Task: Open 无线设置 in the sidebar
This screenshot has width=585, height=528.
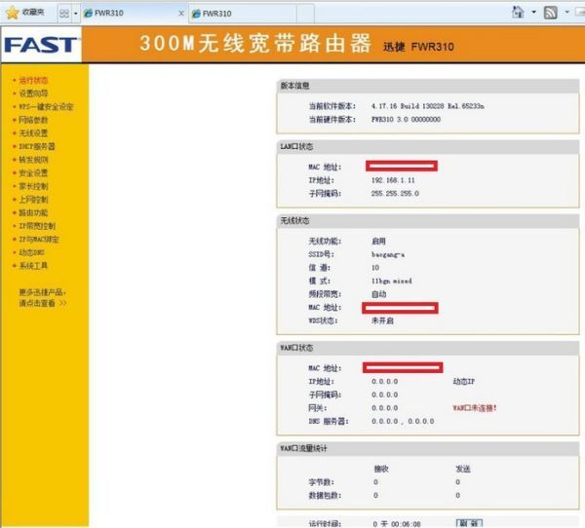Action: 33,133
